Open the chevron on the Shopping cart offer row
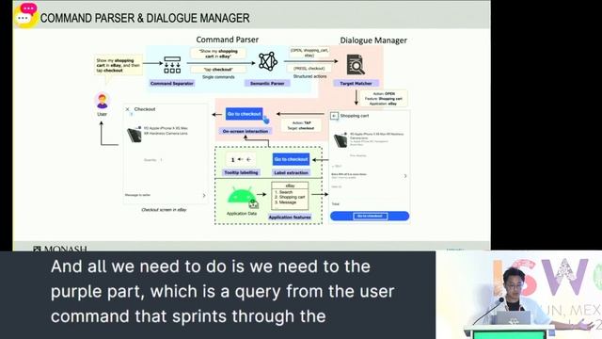 pyautogui.click(x=405, y=176)
